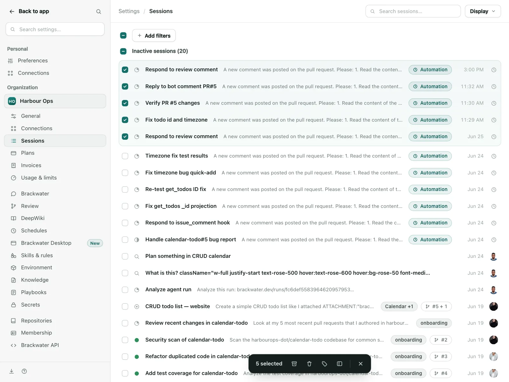This screenshot has height=382, width=509.
Task: Open the help question-mark icon
Action: [x=24, y=371]
